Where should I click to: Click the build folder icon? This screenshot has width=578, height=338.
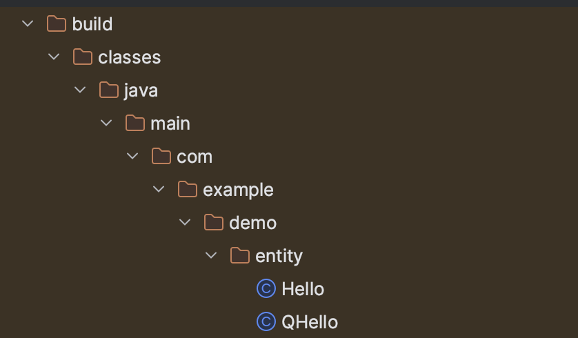pos(57,23)
